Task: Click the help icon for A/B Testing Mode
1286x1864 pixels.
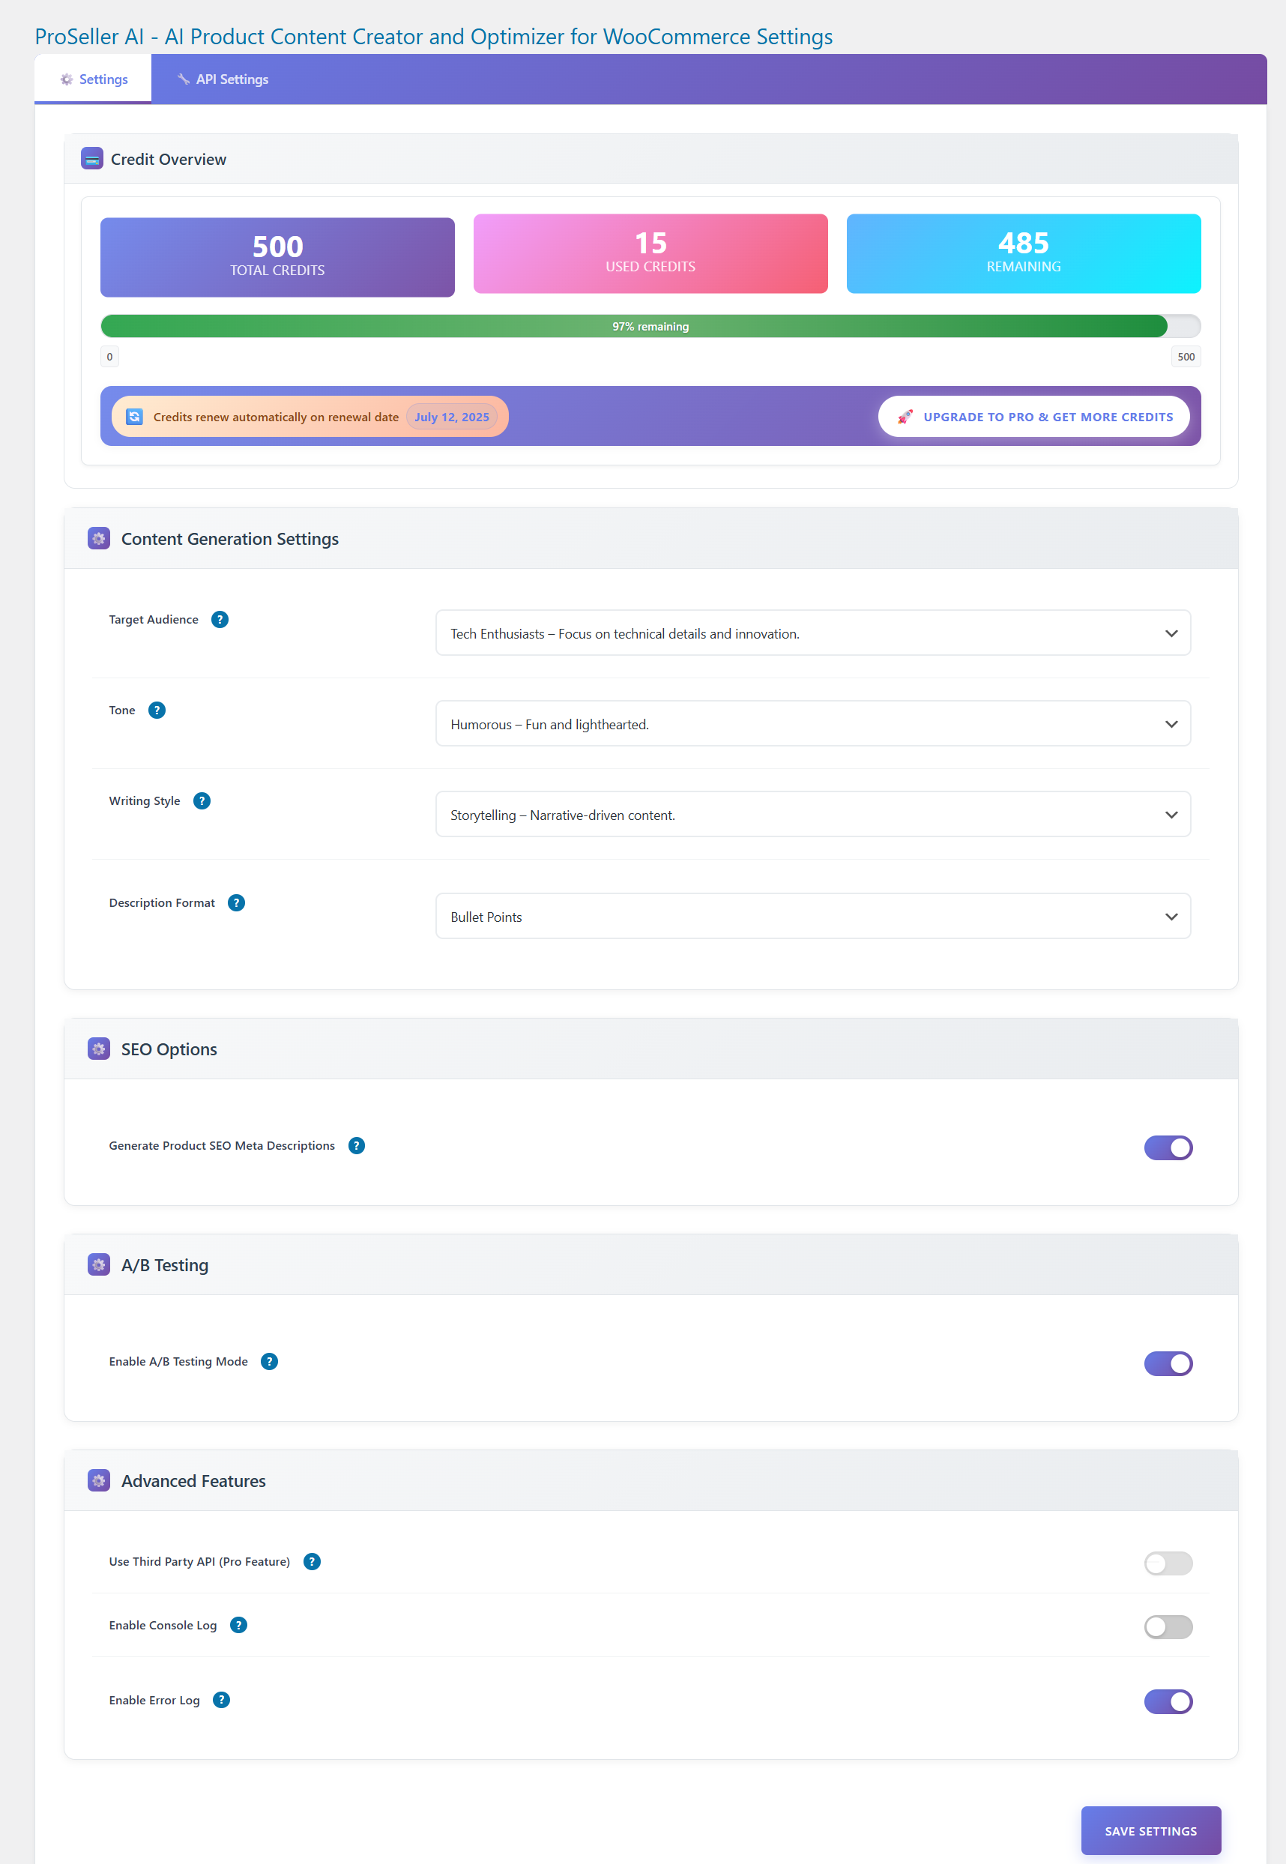Action: [269, 1361]
